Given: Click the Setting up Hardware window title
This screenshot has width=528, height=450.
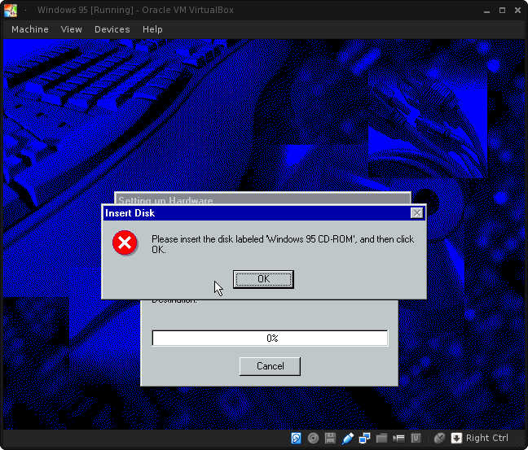Looking at the screenshot, I should 165,200.
